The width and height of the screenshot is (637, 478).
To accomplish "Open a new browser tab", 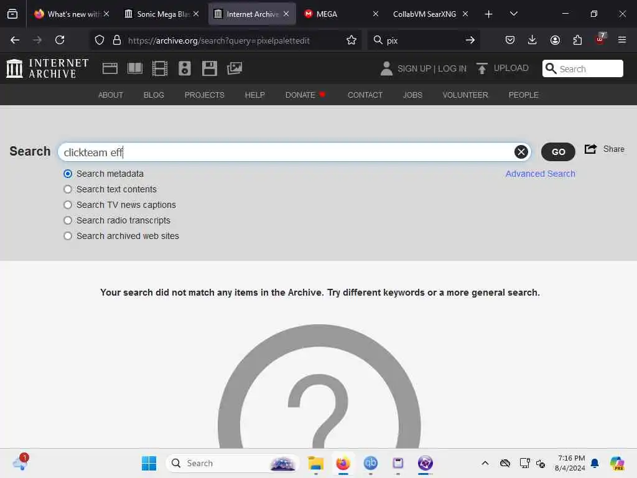I will (x=489, y=14).
